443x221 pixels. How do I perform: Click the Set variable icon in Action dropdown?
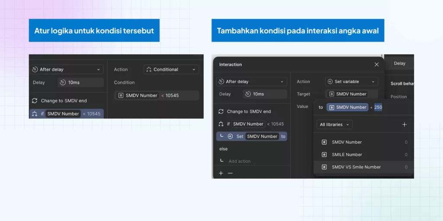pos(330,82)
